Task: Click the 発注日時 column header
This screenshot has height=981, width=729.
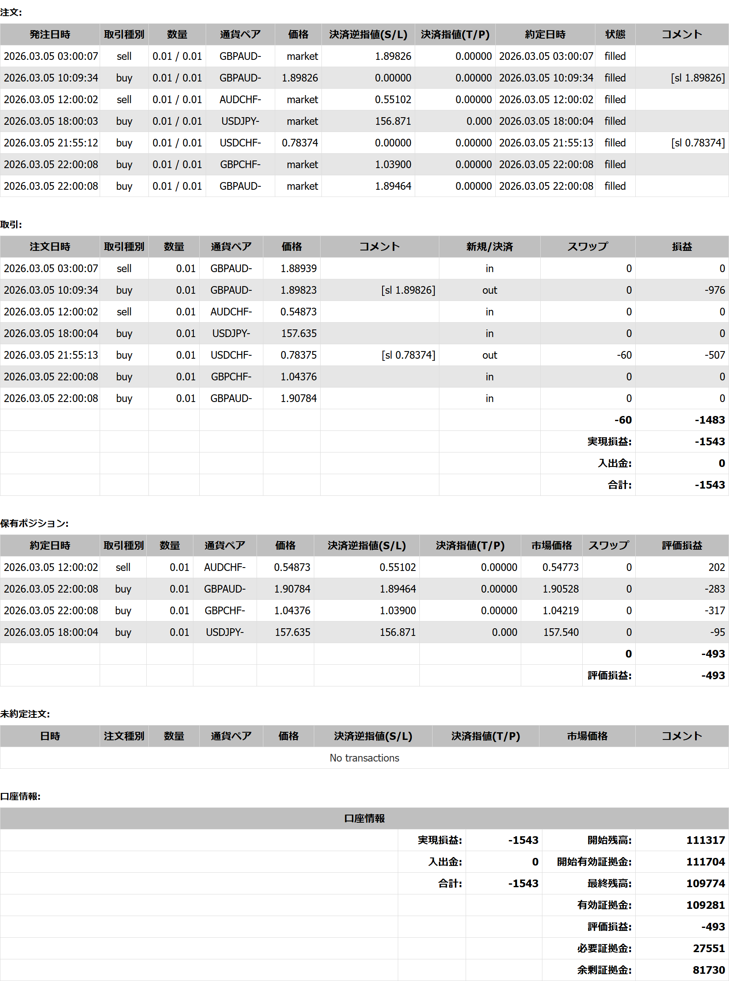Action: pyautogui.click(x=50, y=34)
